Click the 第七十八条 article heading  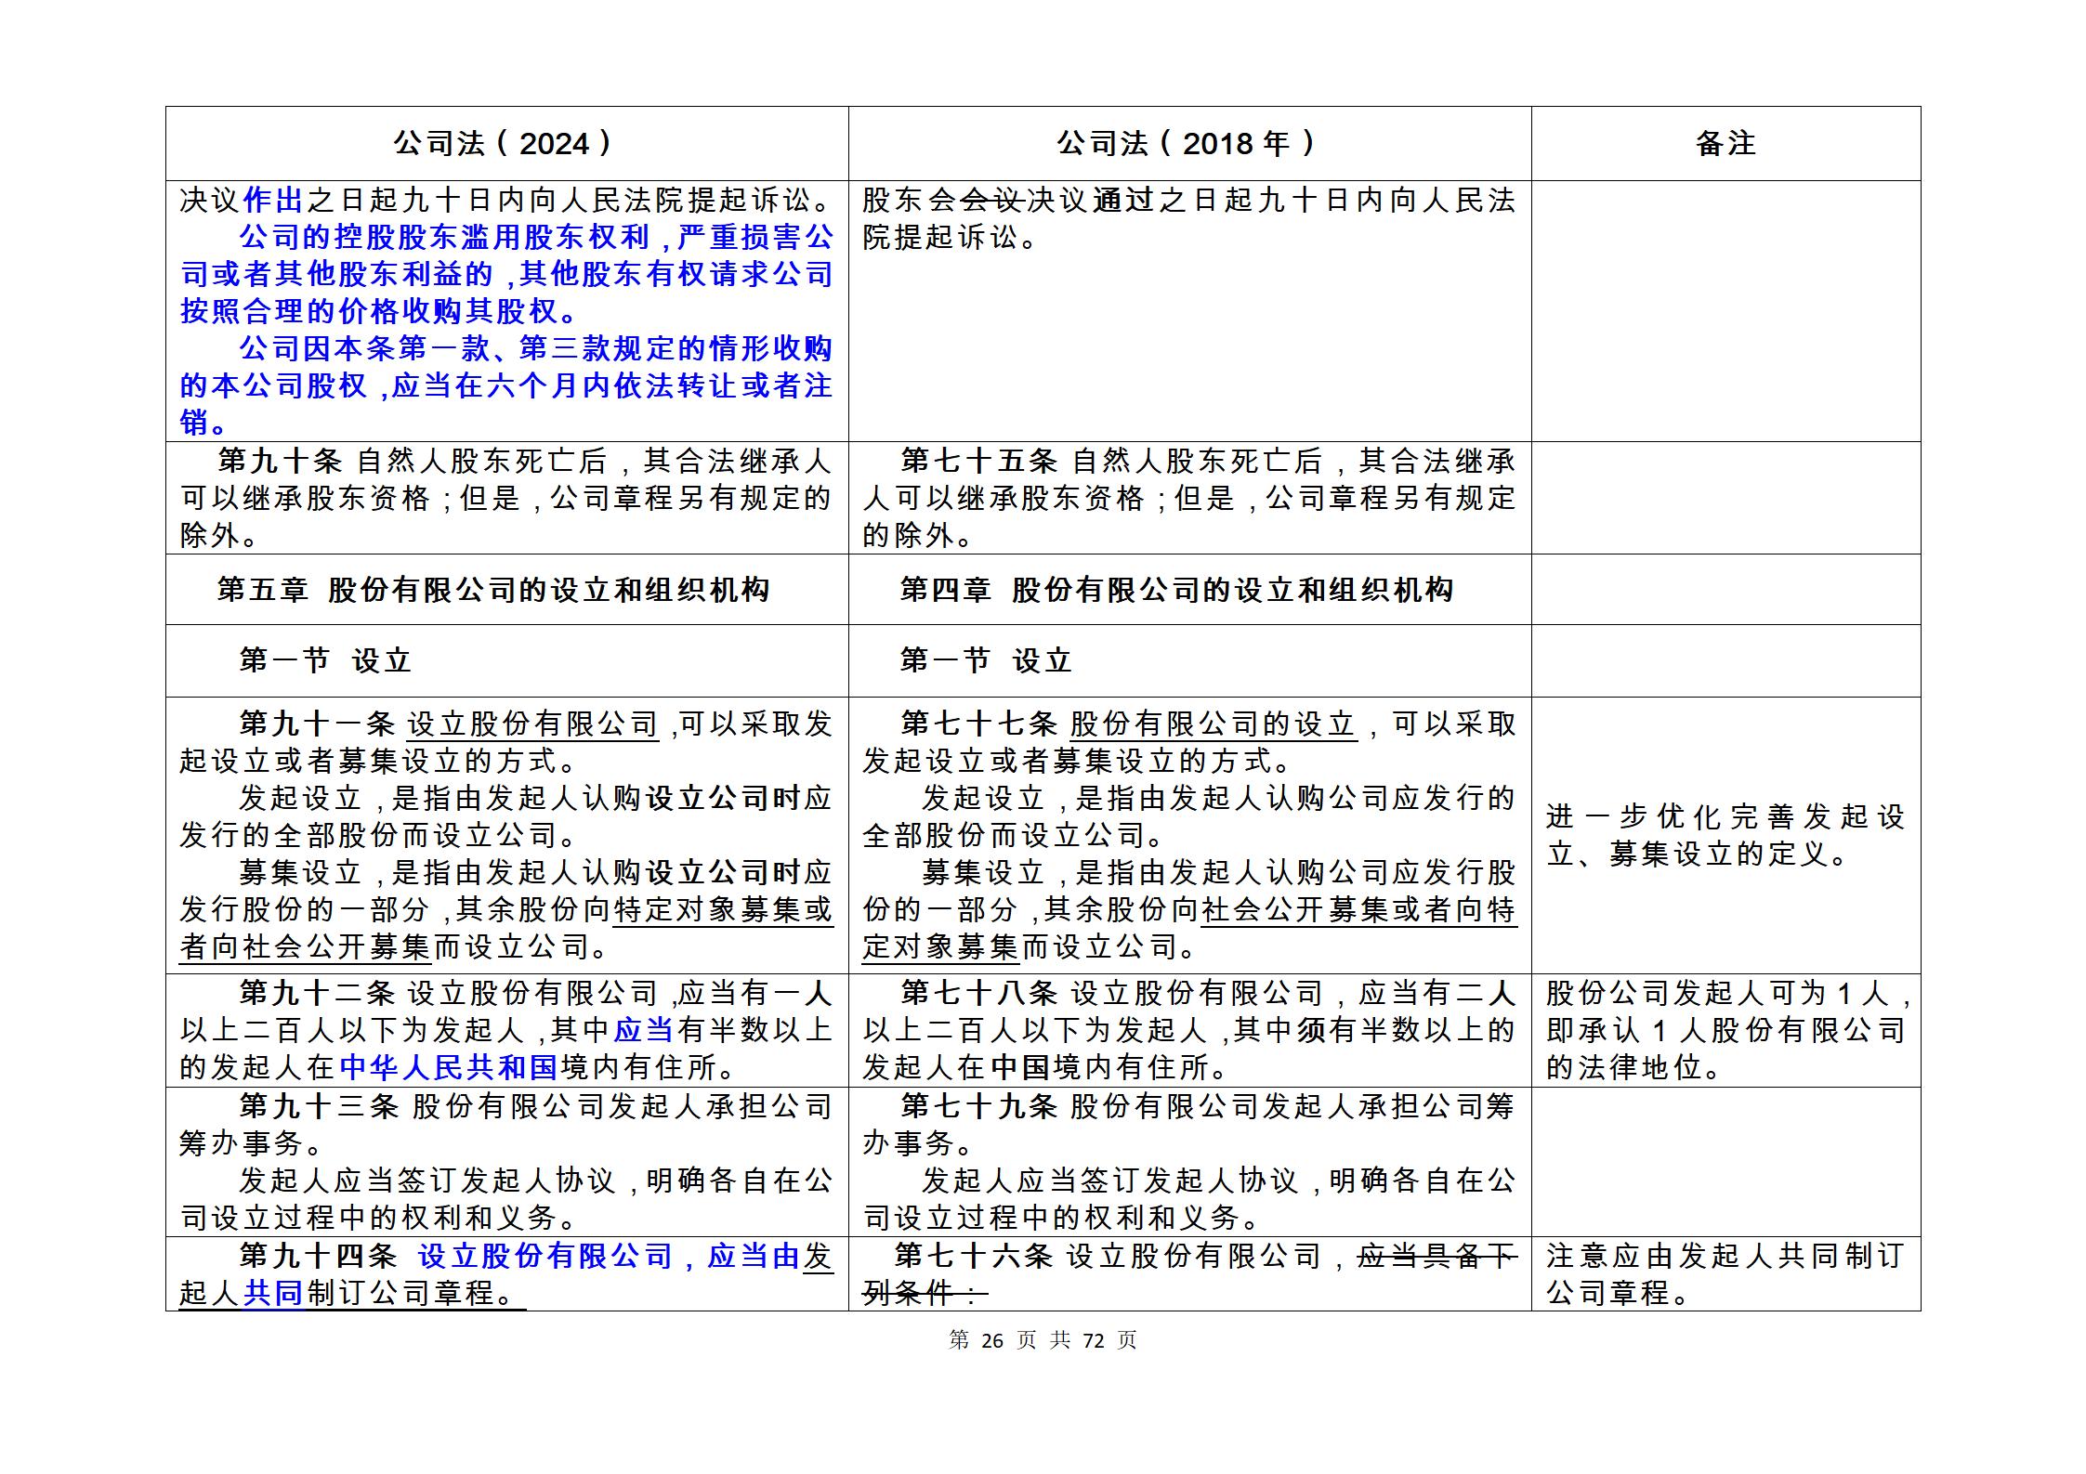click(978, 993)
